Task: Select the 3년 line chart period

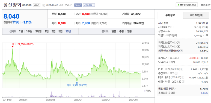Action: [54, 31]
